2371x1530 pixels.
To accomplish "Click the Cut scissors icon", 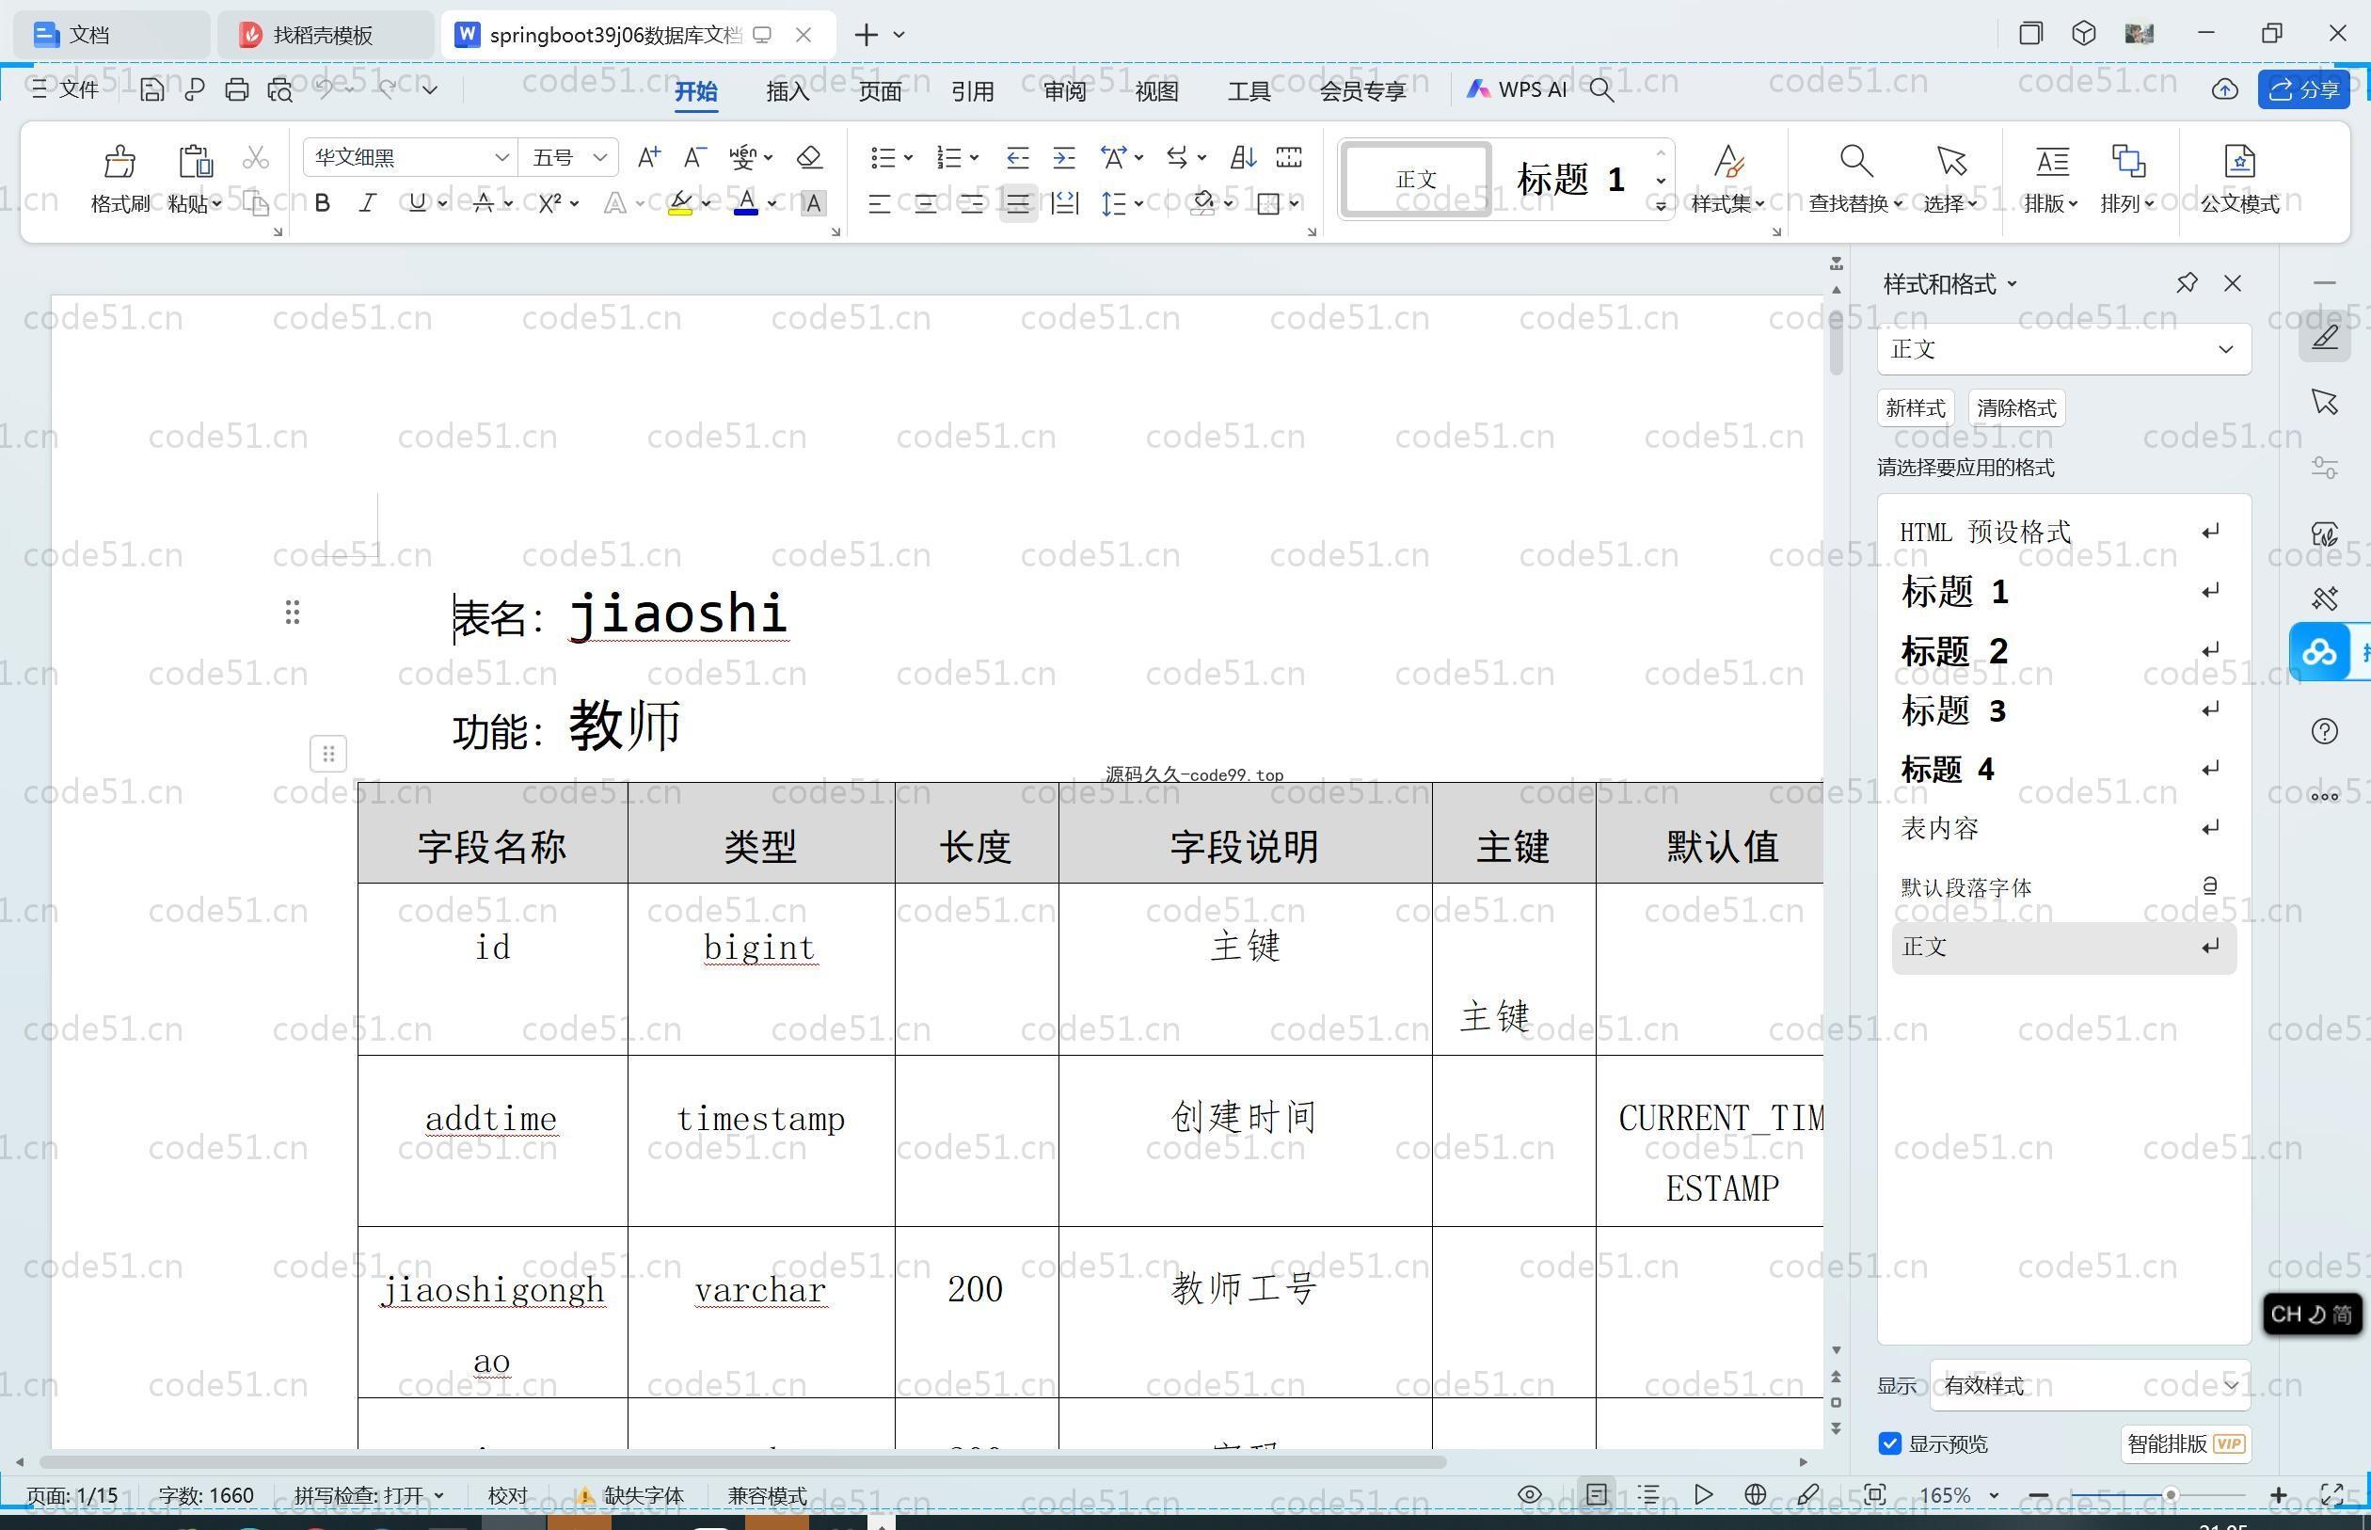I will (x=255, y=158).
